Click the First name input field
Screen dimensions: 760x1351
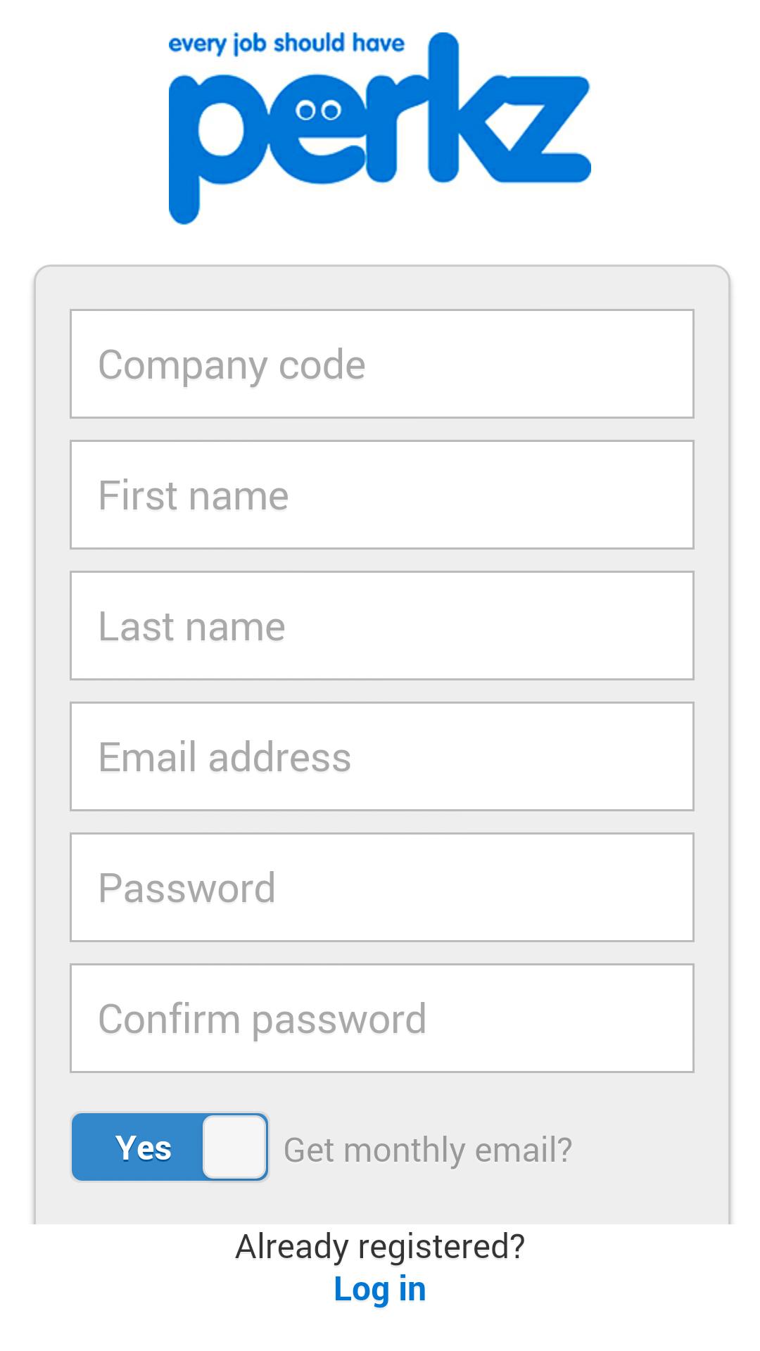coord(381,495)
